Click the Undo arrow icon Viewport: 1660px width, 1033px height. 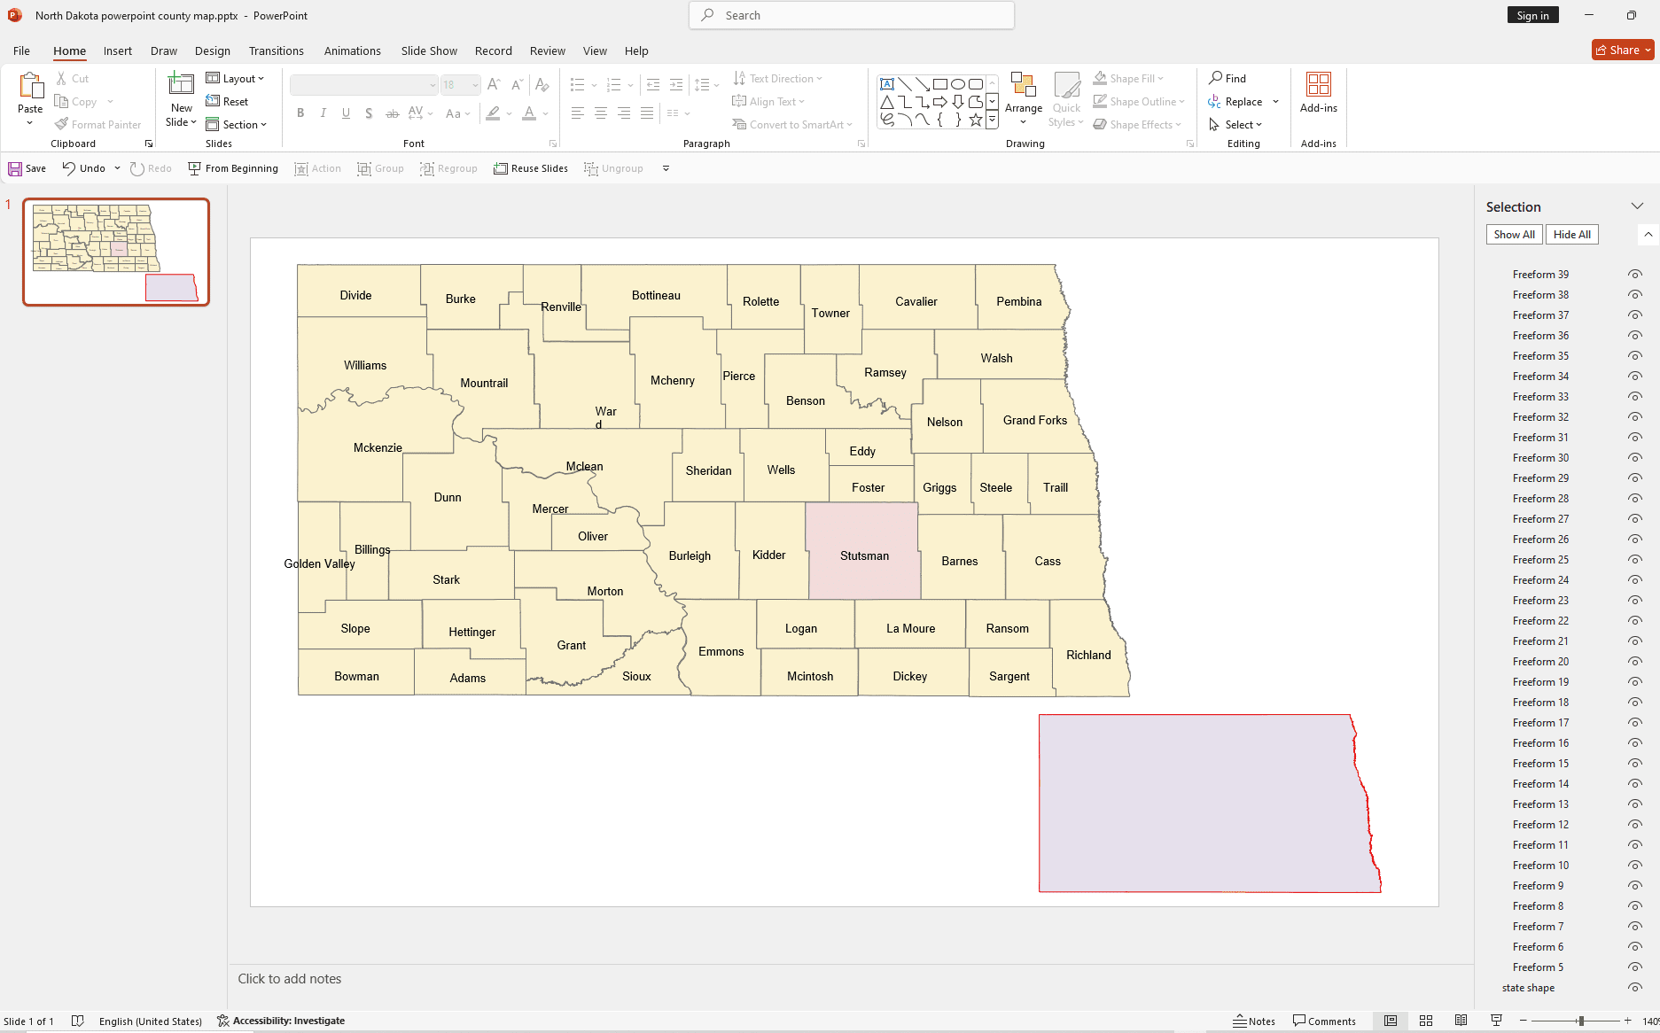coord(68,167)
